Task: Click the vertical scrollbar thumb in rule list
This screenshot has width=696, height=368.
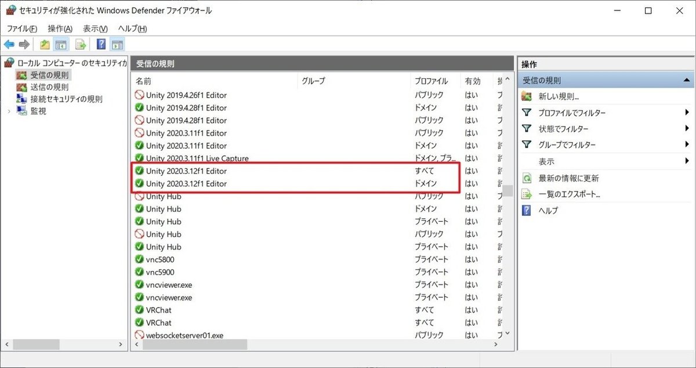Action: click(x=507, y=190)
